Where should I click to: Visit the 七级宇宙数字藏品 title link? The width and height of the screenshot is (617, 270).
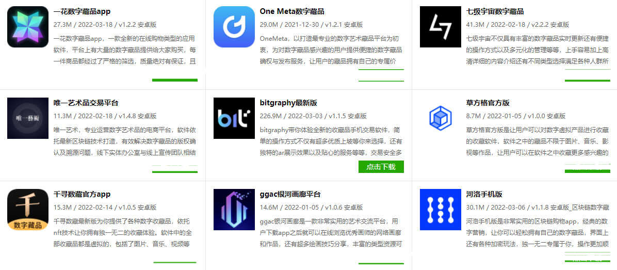pyautogui.click(x=495, y=11)
